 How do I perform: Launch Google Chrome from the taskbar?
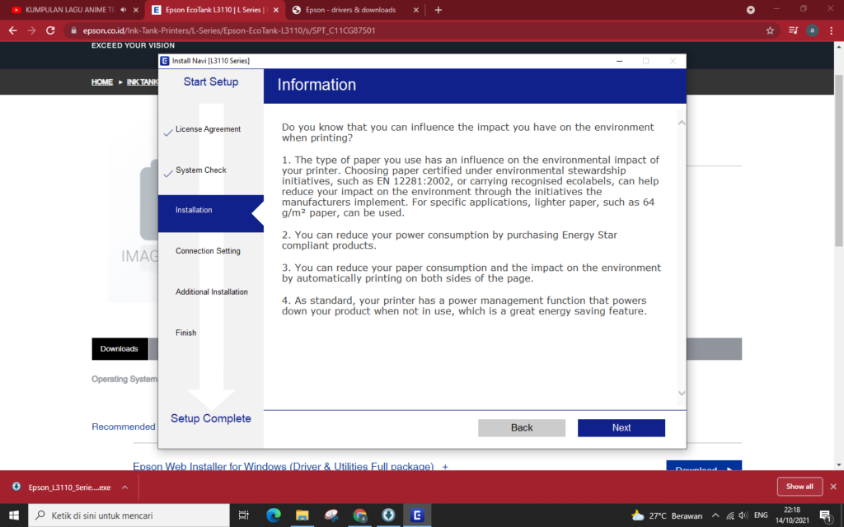coord(359,515)
